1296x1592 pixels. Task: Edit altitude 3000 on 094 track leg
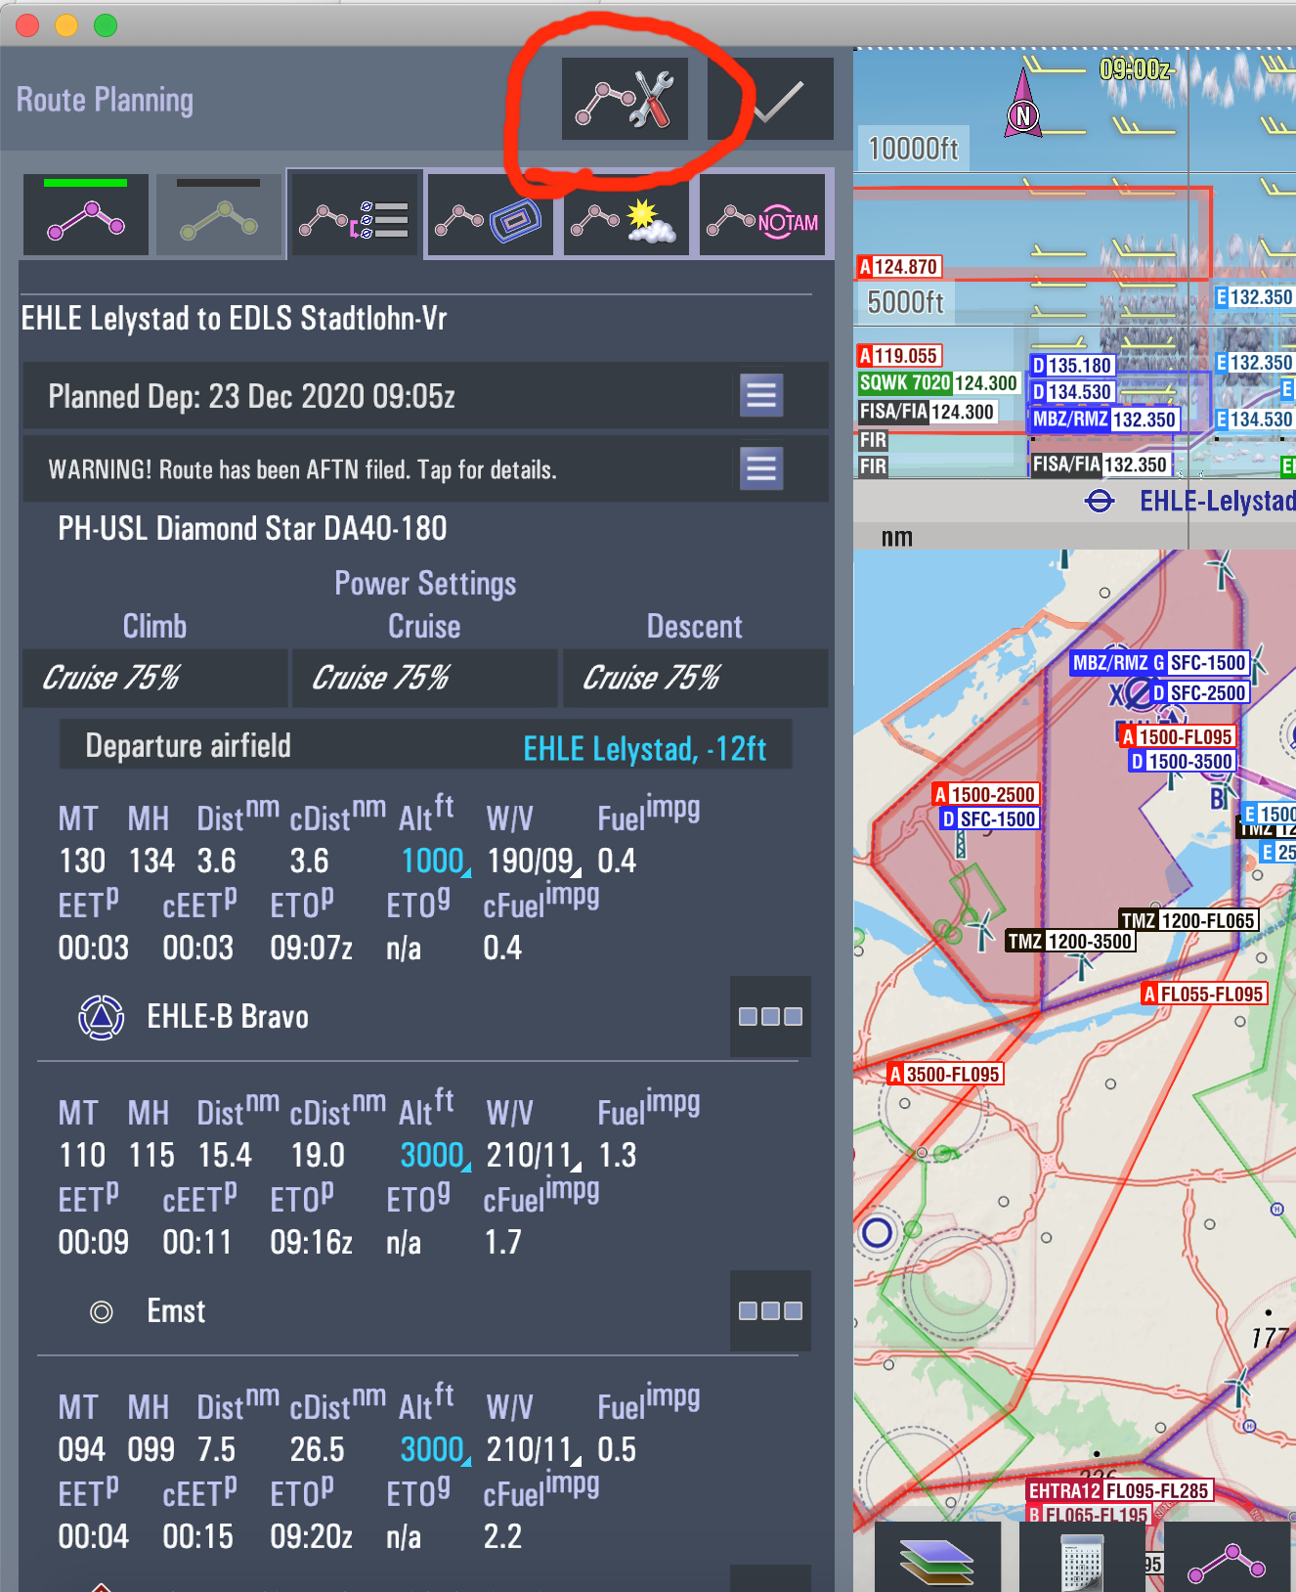tap(434, 1449)
